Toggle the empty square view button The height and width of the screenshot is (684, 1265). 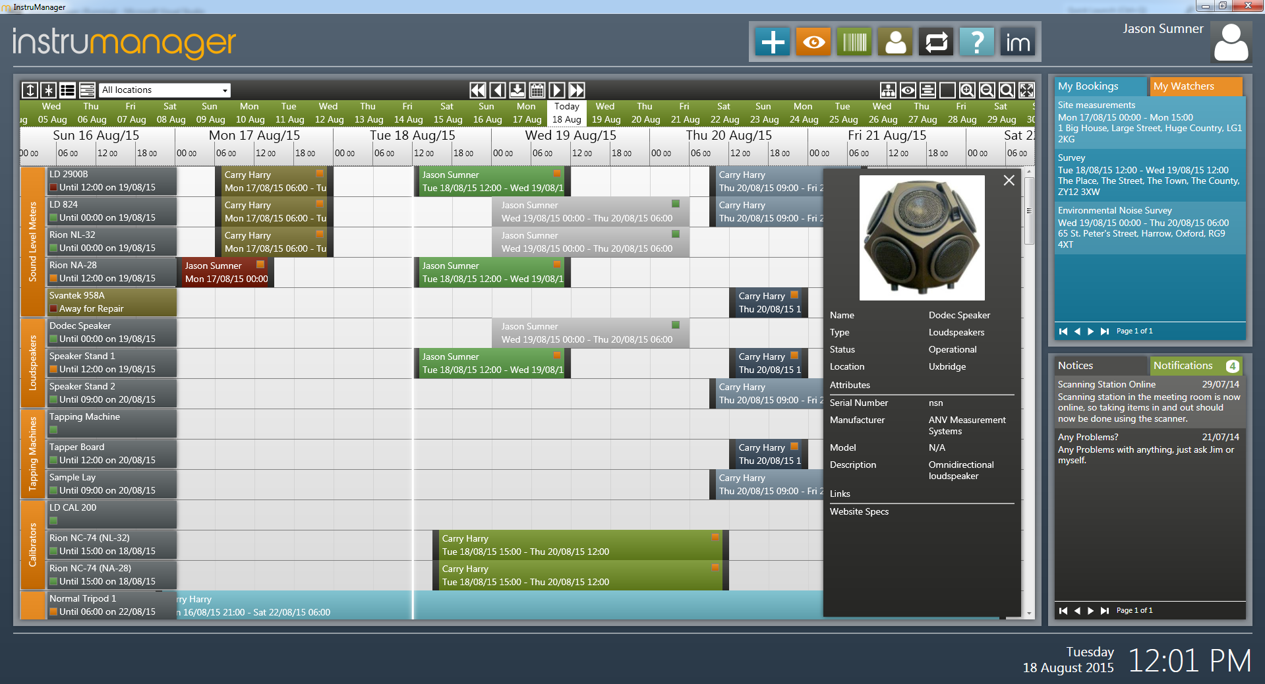click(x=947, y=90)
